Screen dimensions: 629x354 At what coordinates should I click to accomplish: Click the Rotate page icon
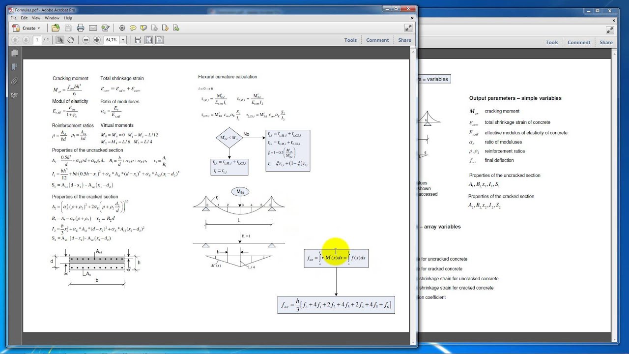tap(165, 28)
